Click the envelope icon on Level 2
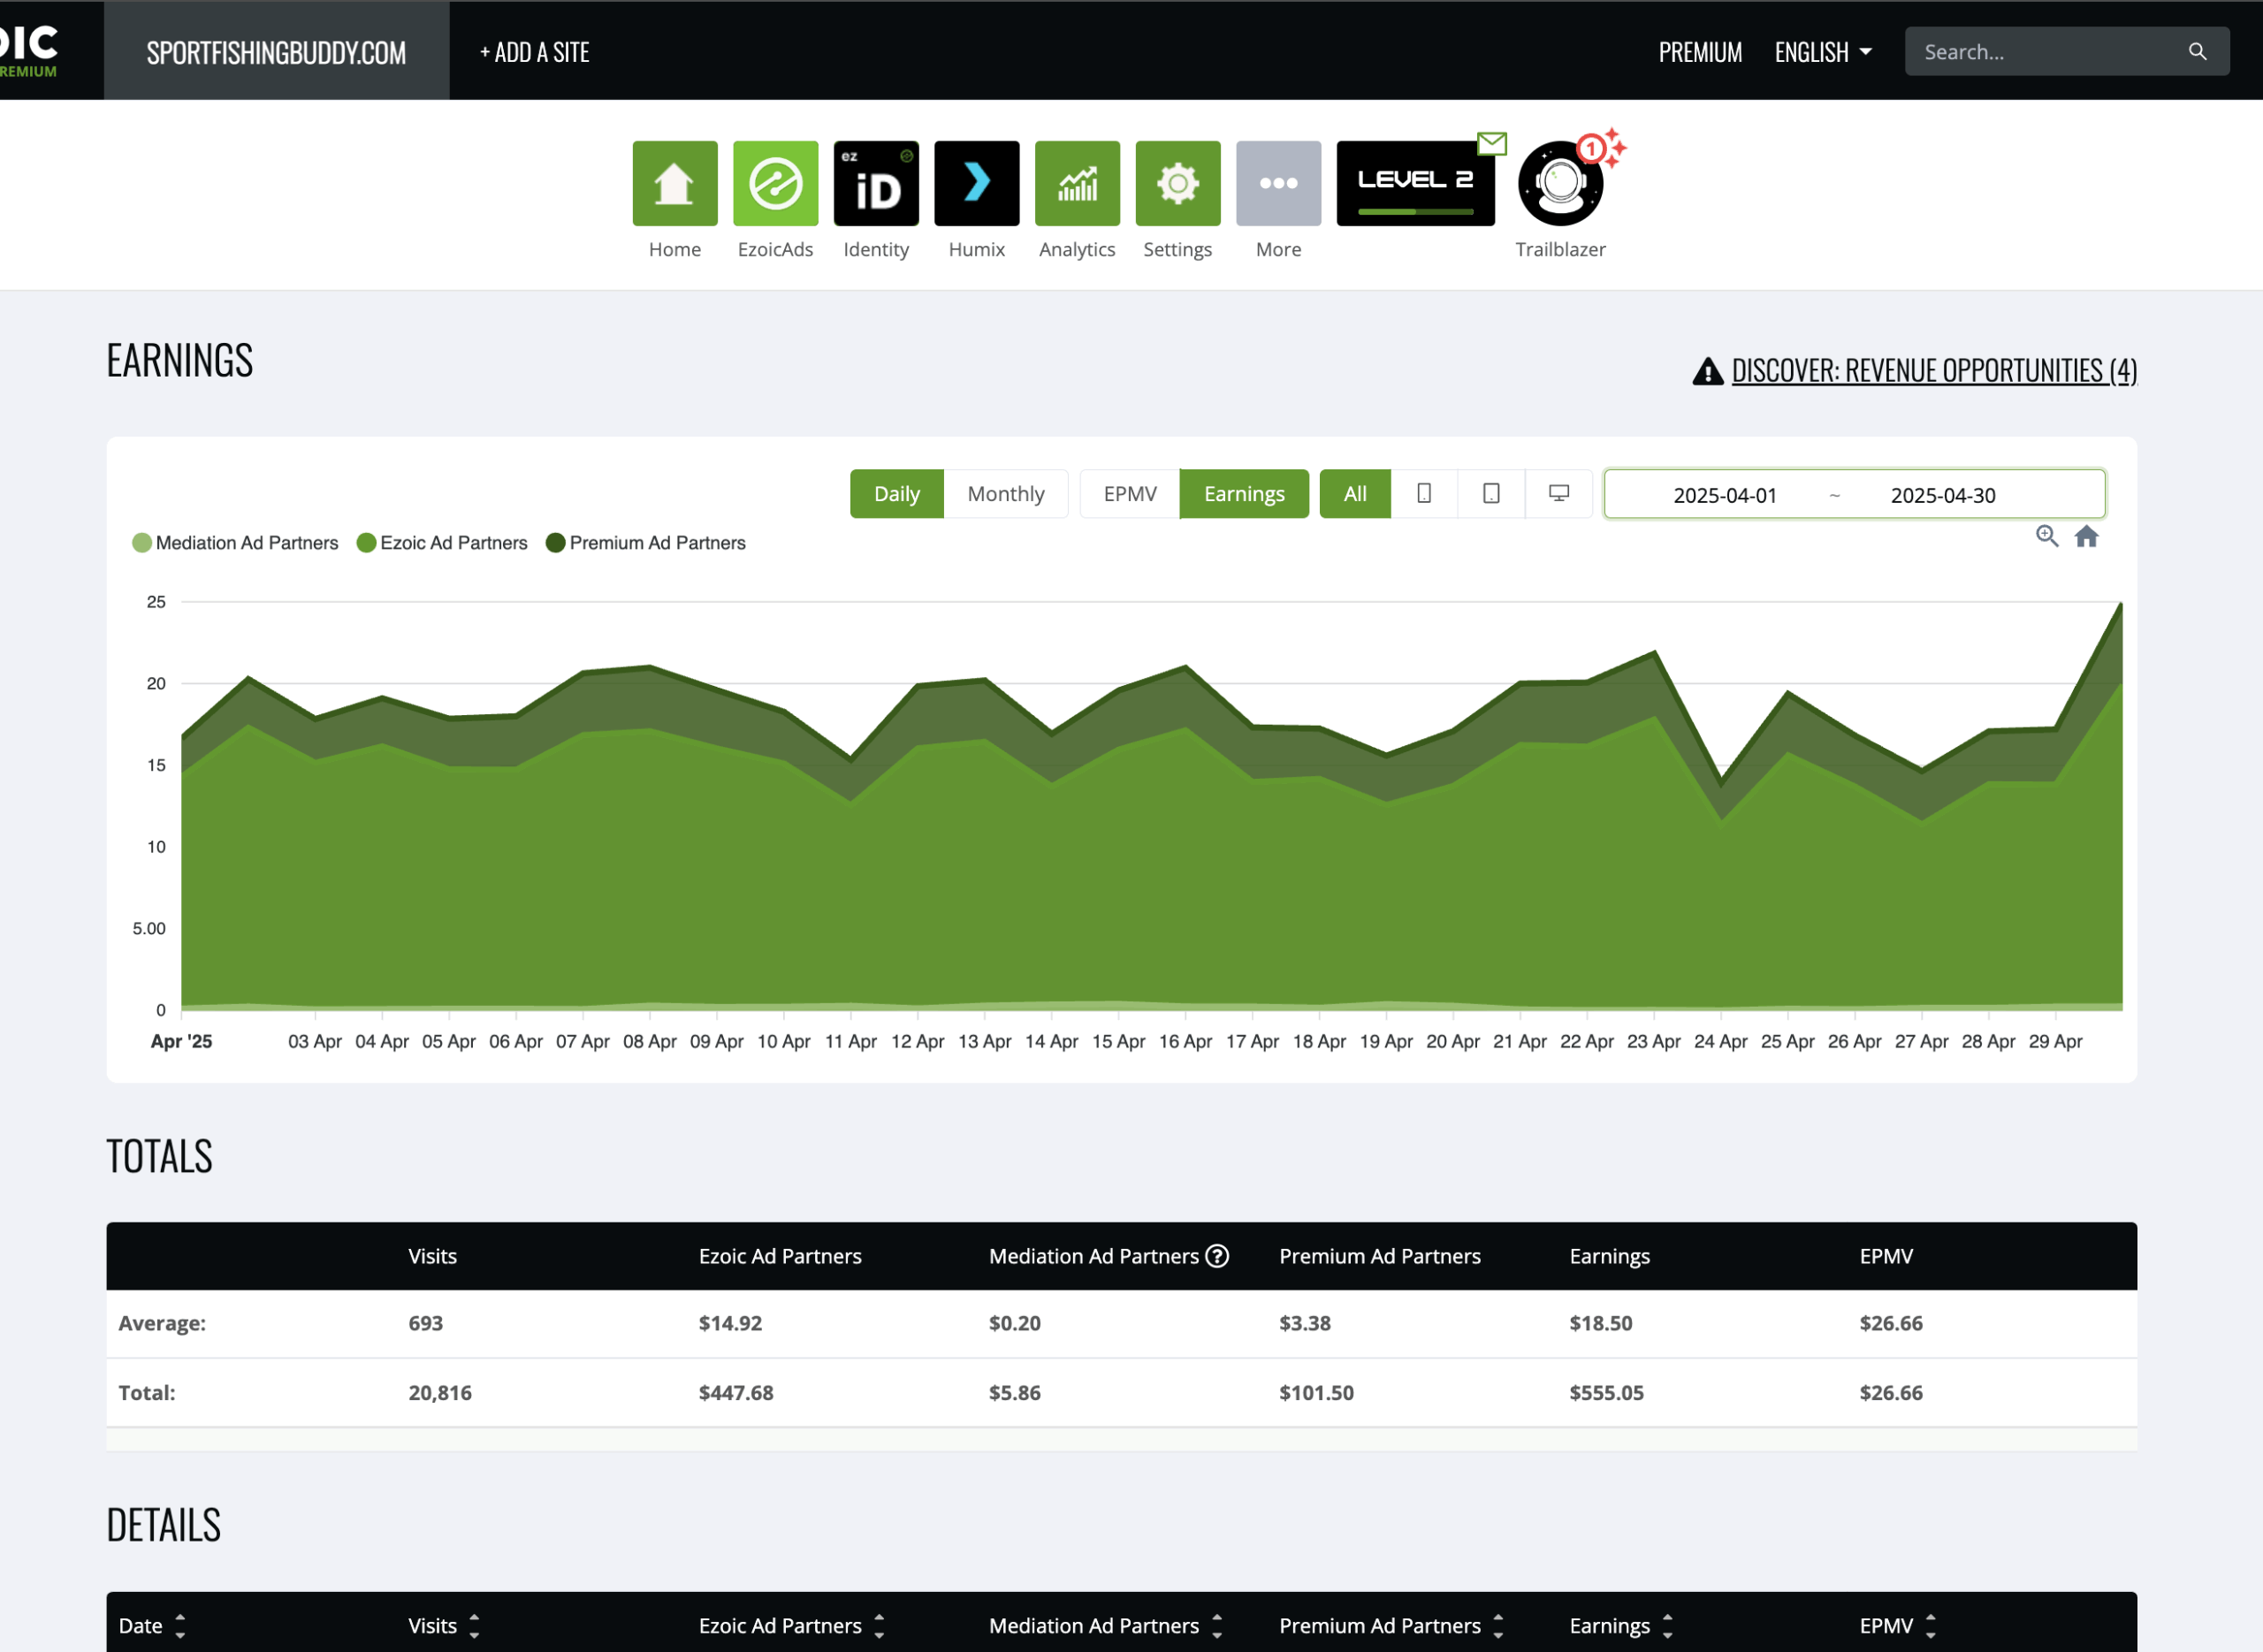 pyautogui.click(x=1492, y=144)
